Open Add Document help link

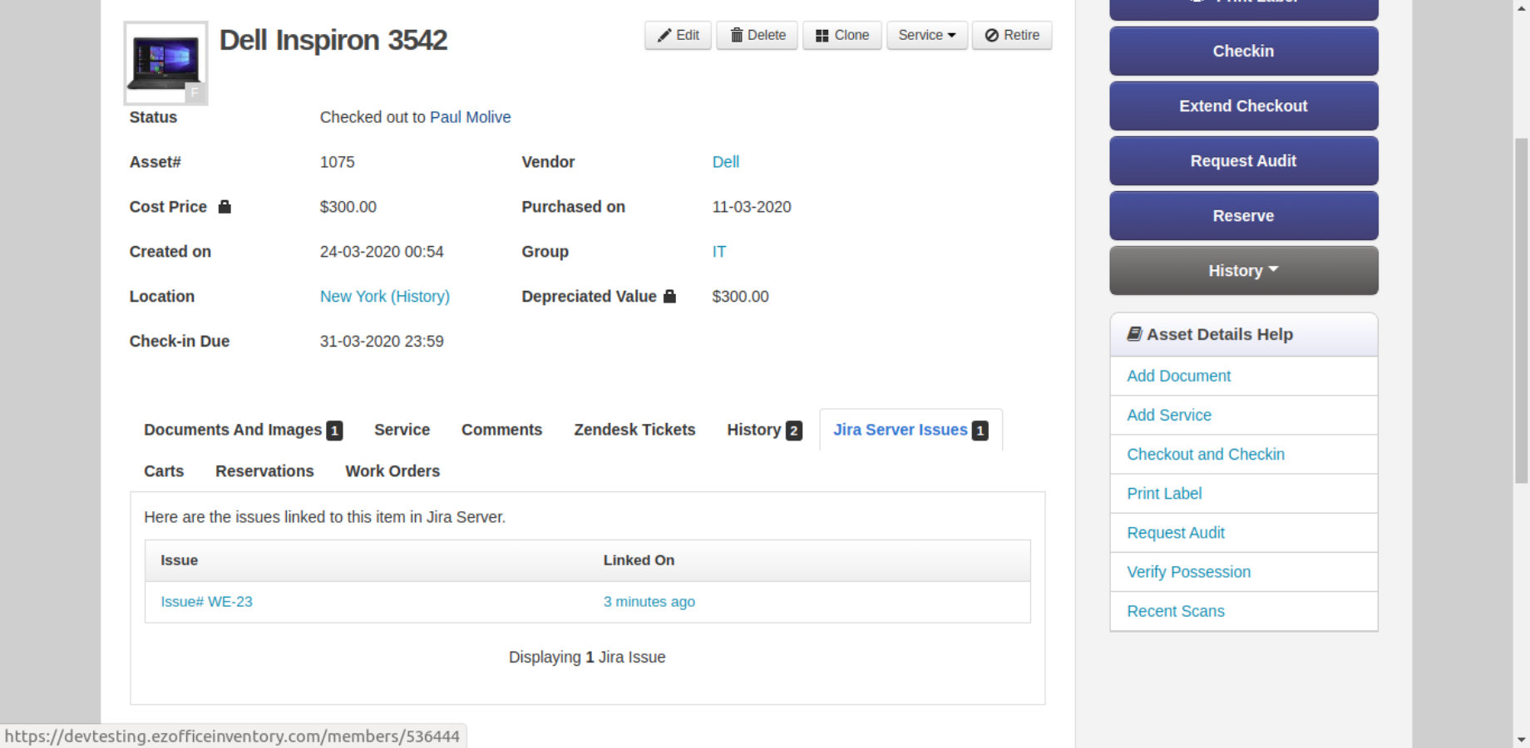(1178, 376)
